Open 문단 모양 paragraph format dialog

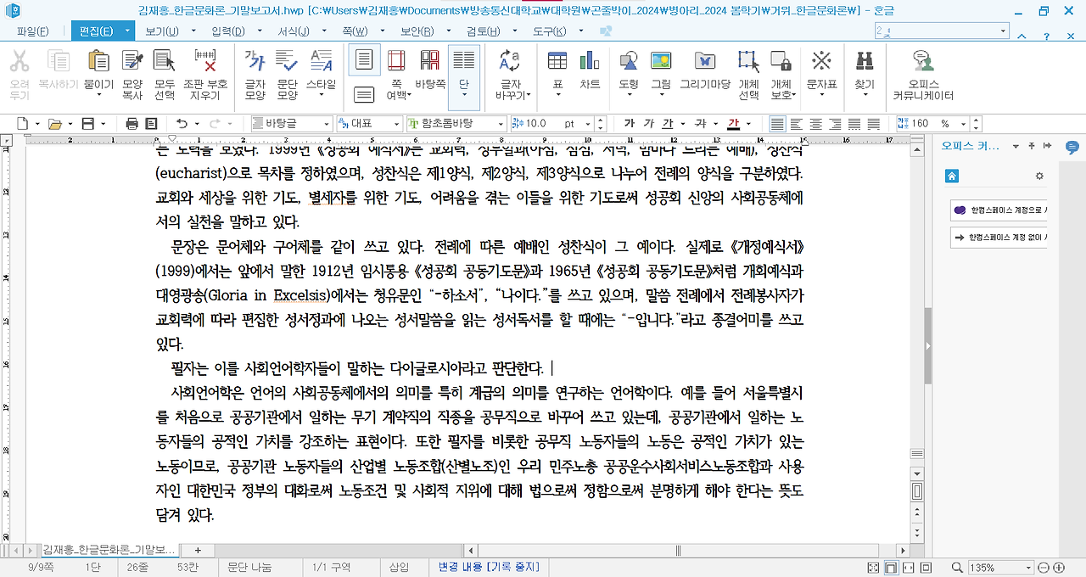[x=288, y=61]
